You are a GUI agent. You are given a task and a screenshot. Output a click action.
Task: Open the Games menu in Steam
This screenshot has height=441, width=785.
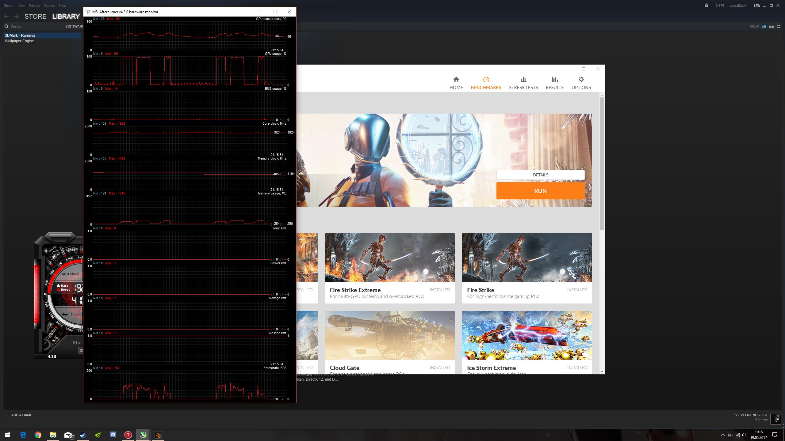(x=49, y=6)
